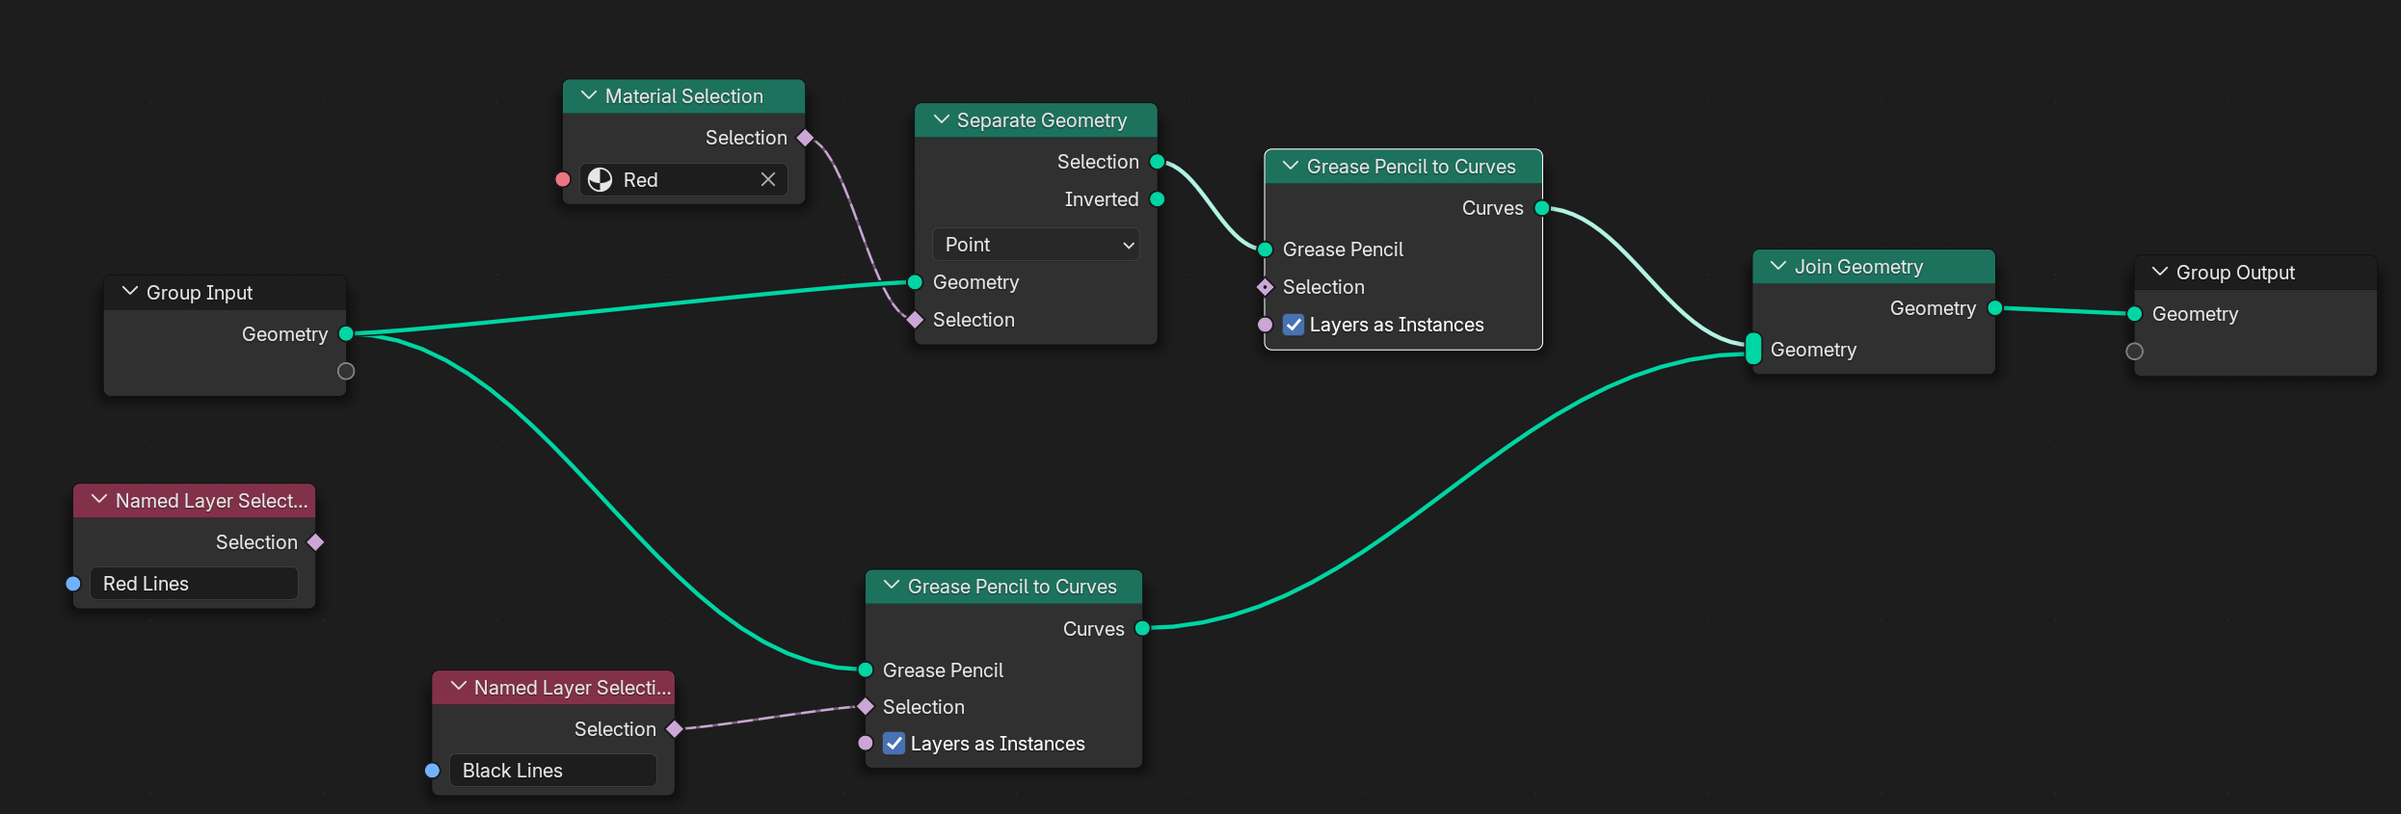Select the Black Lines node by its Named Layer Selection title
This screenshot has width=2401, height=814.
coord(573,688)
